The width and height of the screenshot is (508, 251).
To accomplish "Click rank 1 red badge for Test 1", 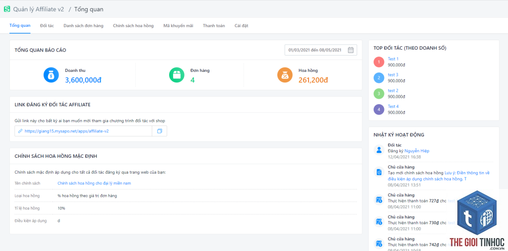I will [x=379, y=62].
